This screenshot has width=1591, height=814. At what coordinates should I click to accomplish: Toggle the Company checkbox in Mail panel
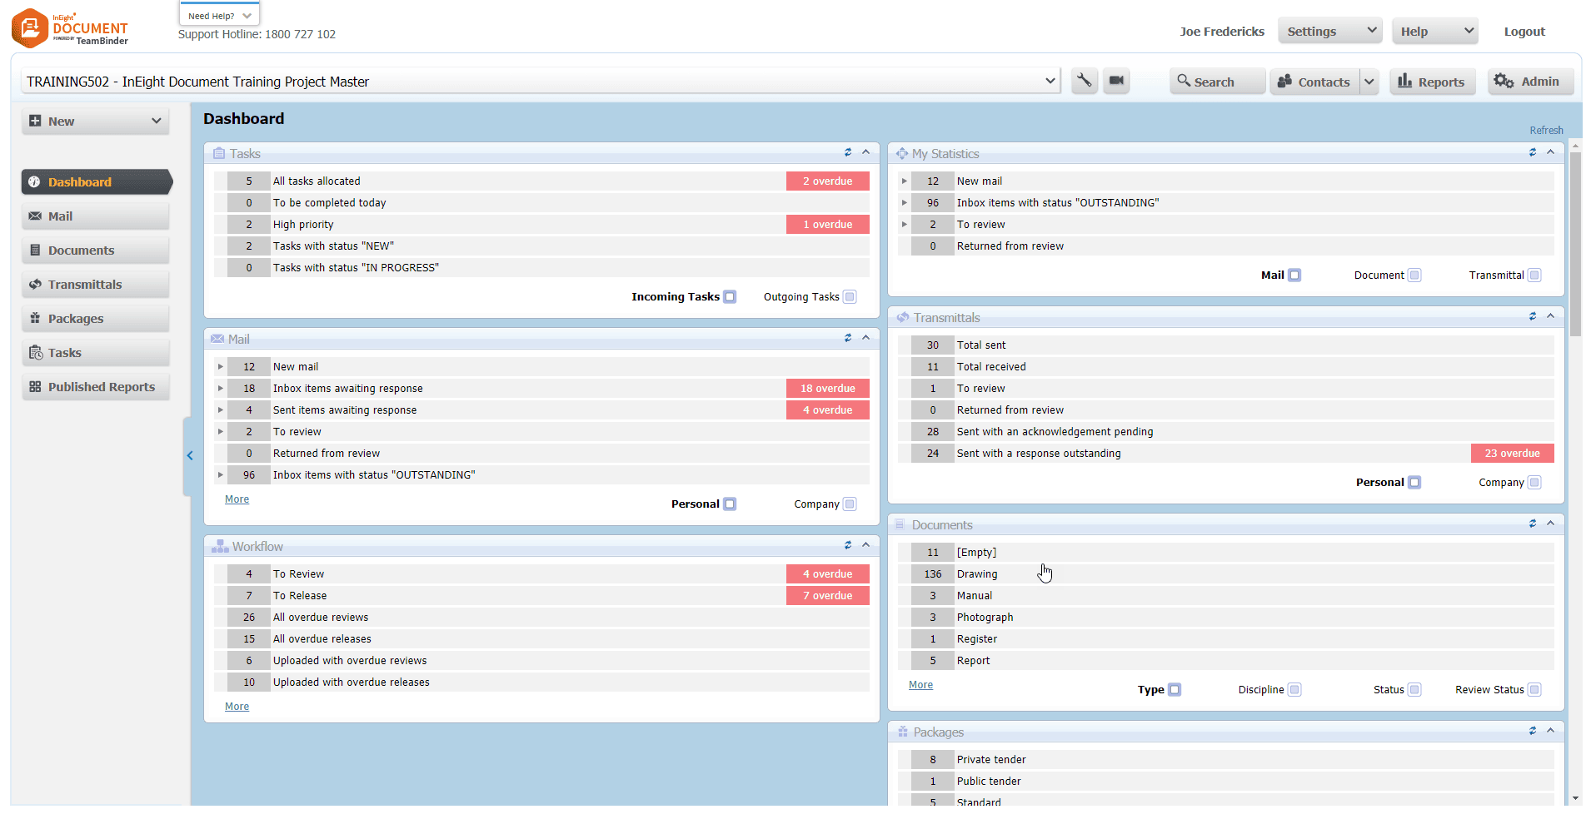[850, 504]
